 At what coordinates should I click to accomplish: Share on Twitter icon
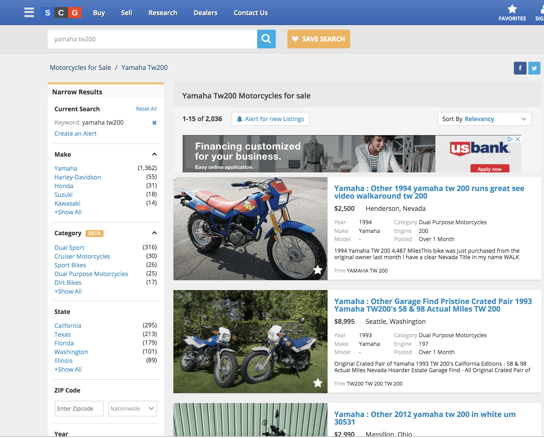(534, 68)
